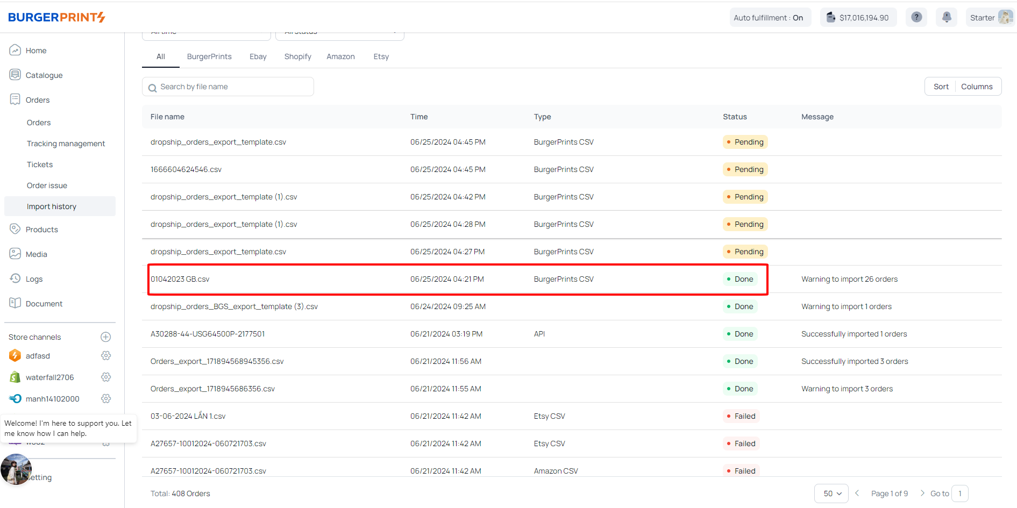Click the Search by file name field

(228, 87)
